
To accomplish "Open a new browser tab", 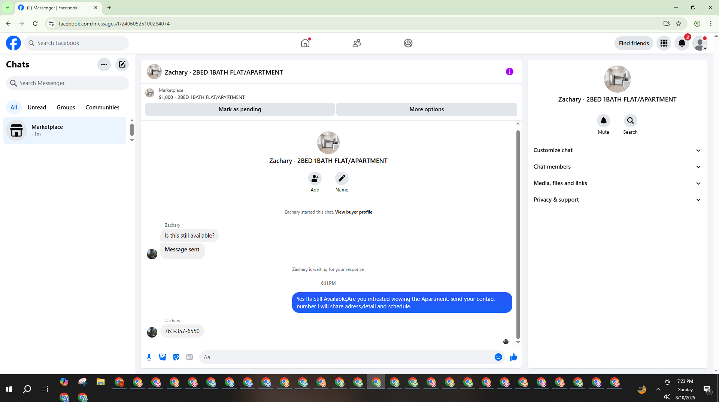I will [109, 7].
